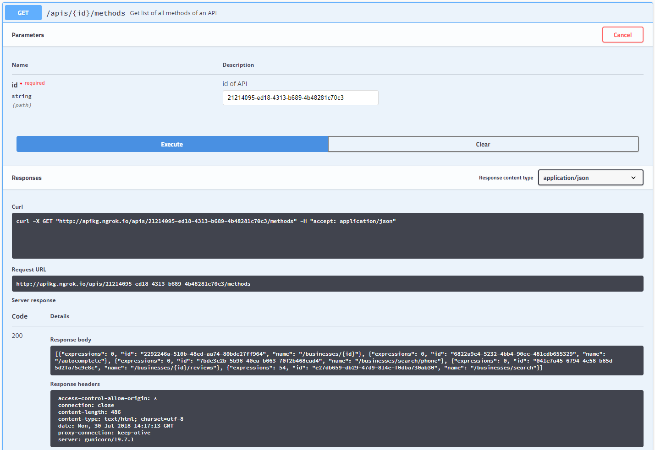
Task: Click the 'date: Mon, 30 Jul 2018' header line
Action: pyautogui.click(x=116, y=426)
